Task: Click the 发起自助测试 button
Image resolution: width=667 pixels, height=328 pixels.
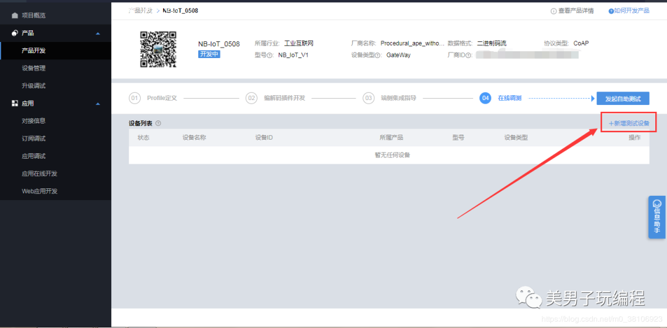Action: (x=623, y=98)
